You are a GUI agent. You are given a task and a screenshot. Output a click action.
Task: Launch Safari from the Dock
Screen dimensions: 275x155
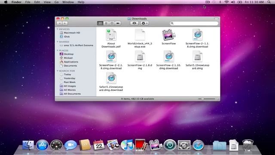pos(198,146)
